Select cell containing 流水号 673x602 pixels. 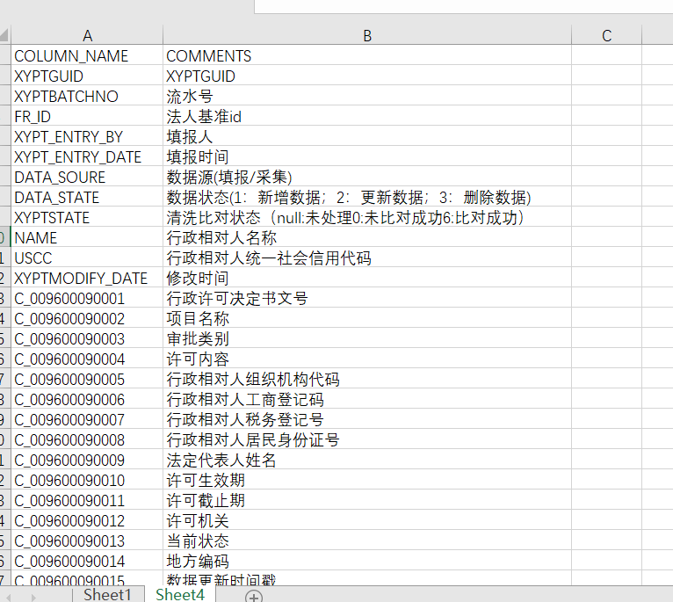367,96
